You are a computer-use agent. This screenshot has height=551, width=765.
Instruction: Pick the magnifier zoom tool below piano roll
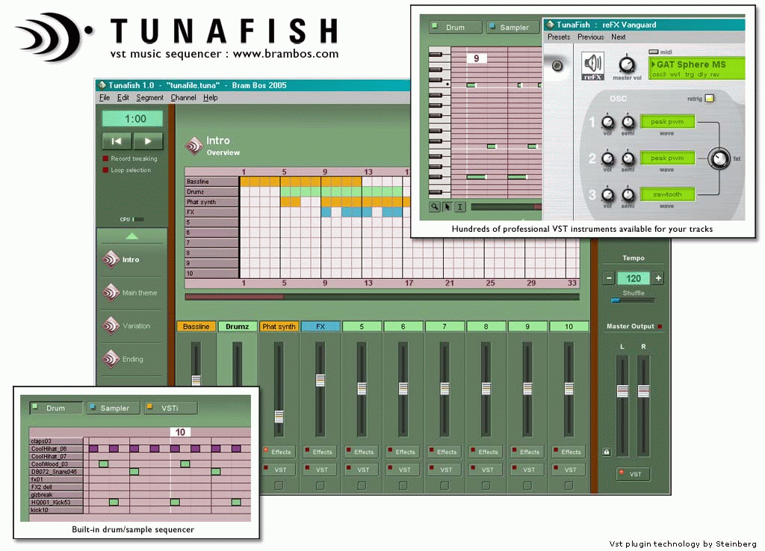pos(434,207)
